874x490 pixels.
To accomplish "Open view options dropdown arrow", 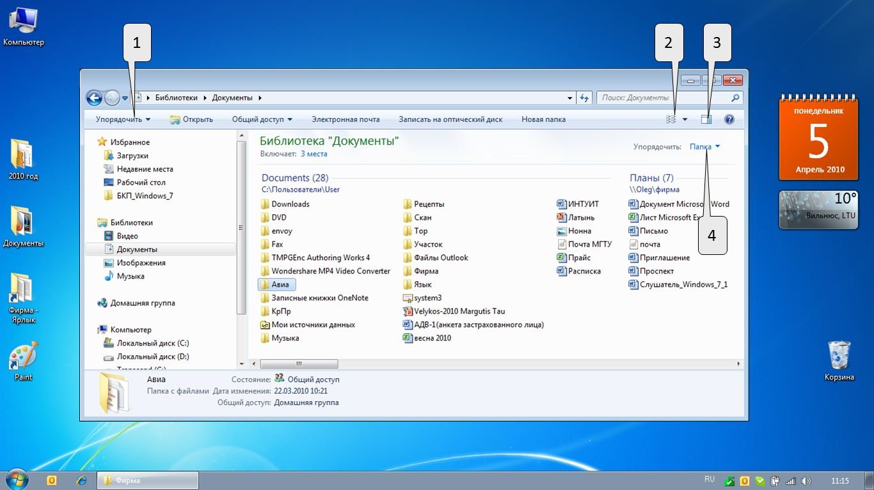I will click(685, 119).
